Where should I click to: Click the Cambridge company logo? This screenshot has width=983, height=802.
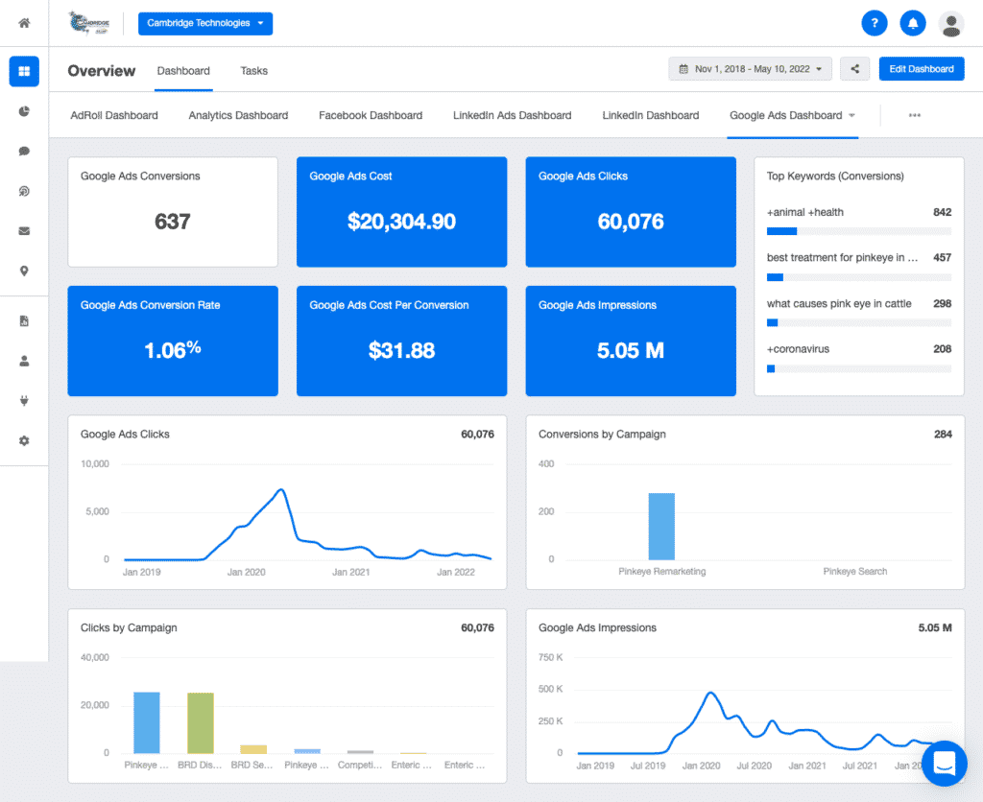tap(89, 23)
